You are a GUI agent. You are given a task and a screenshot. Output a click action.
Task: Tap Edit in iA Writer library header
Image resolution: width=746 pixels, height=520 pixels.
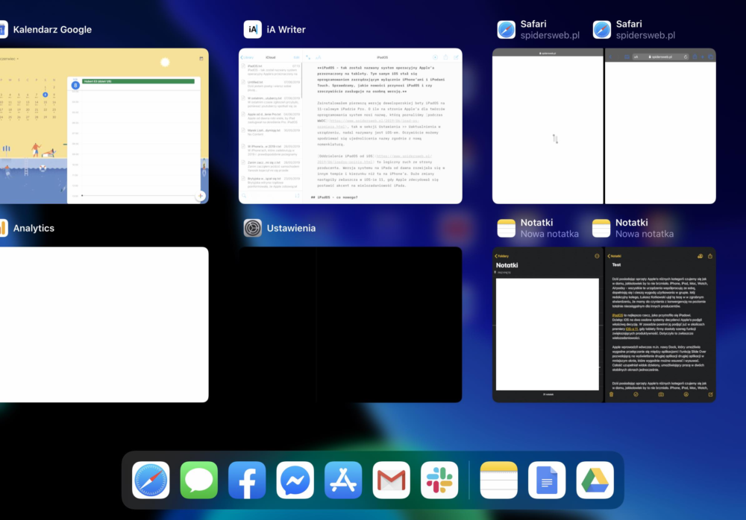click(296, 57)
